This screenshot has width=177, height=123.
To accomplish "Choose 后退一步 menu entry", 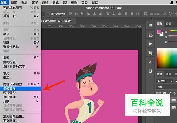I will (21, 16).
